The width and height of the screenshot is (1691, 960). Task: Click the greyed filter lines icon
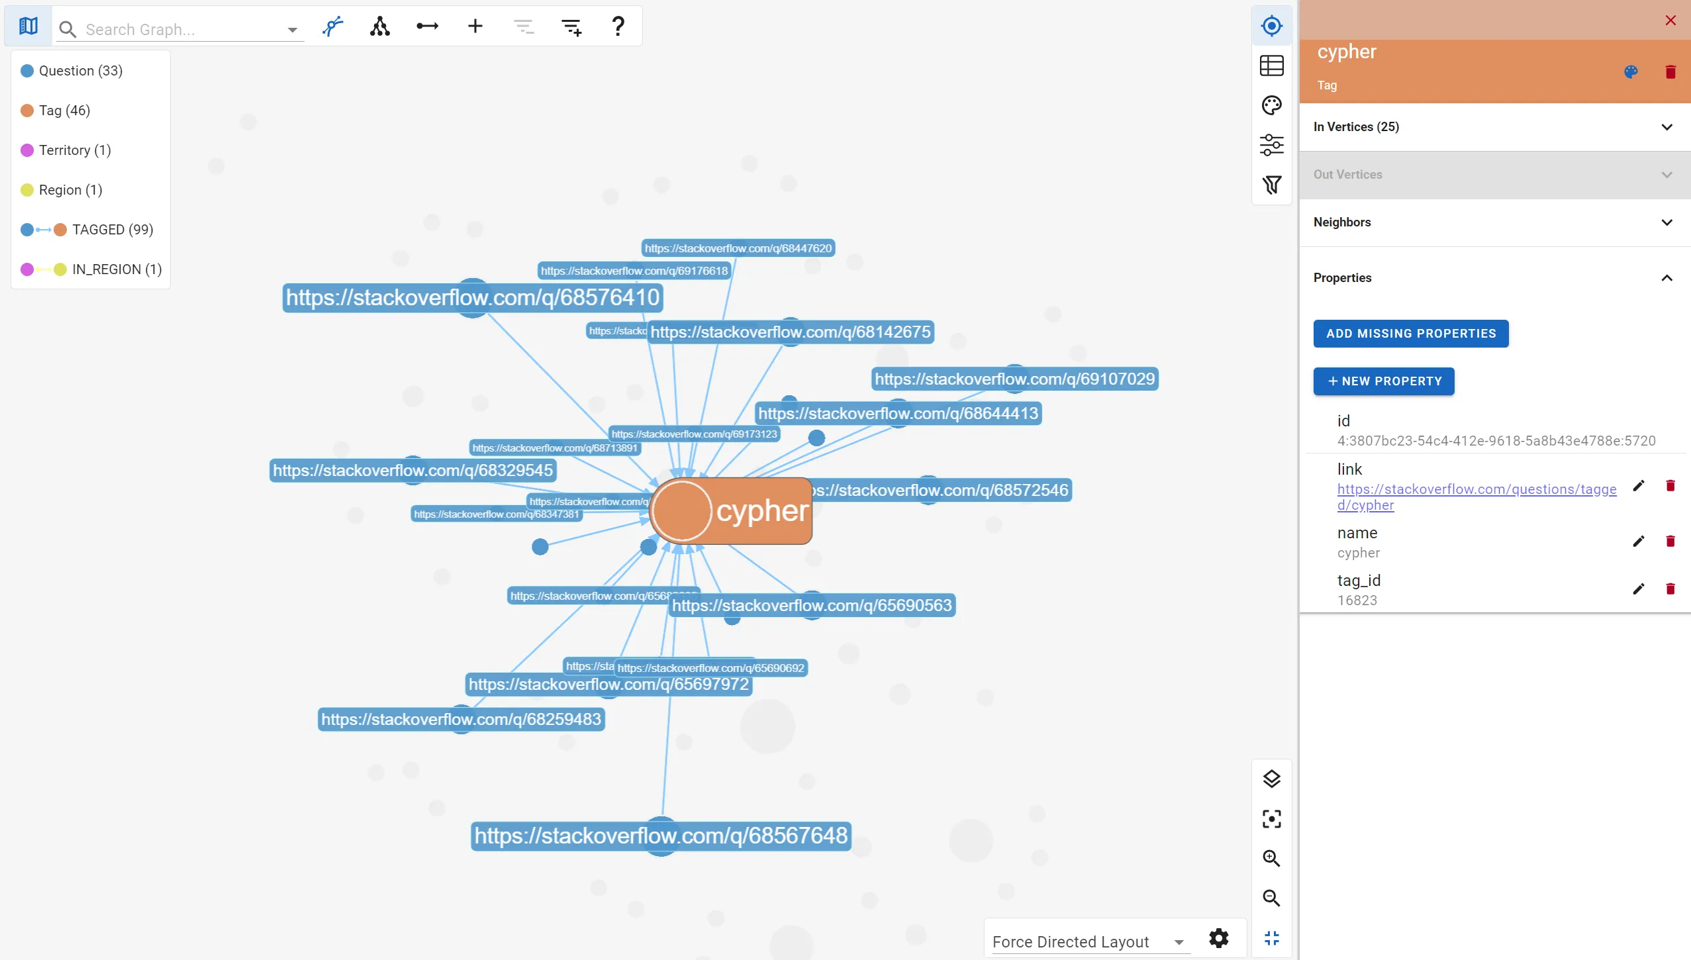523,26
